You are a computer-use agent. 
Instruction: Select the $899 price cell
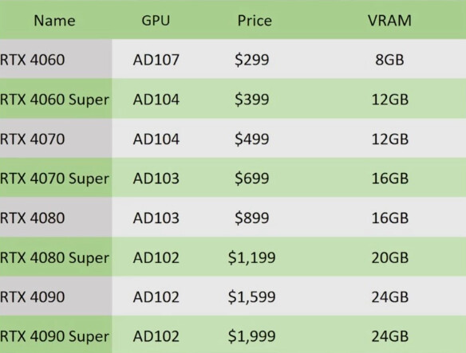click(251, 218)
